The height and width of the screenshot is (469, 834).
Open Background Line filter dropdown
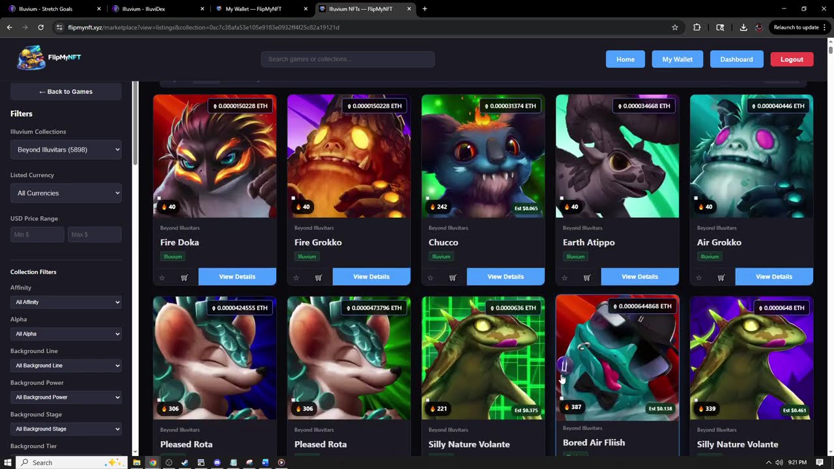(66, 365)
